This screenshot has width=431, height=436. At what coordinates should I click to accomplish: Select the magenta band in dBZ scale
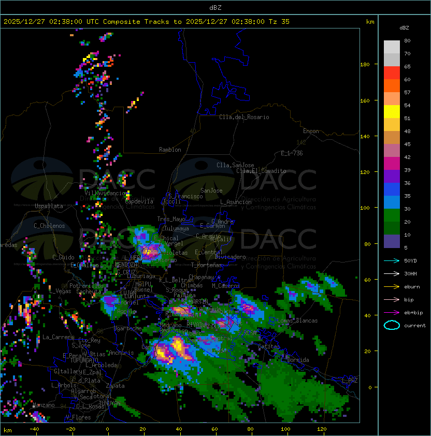click(392, 164)
